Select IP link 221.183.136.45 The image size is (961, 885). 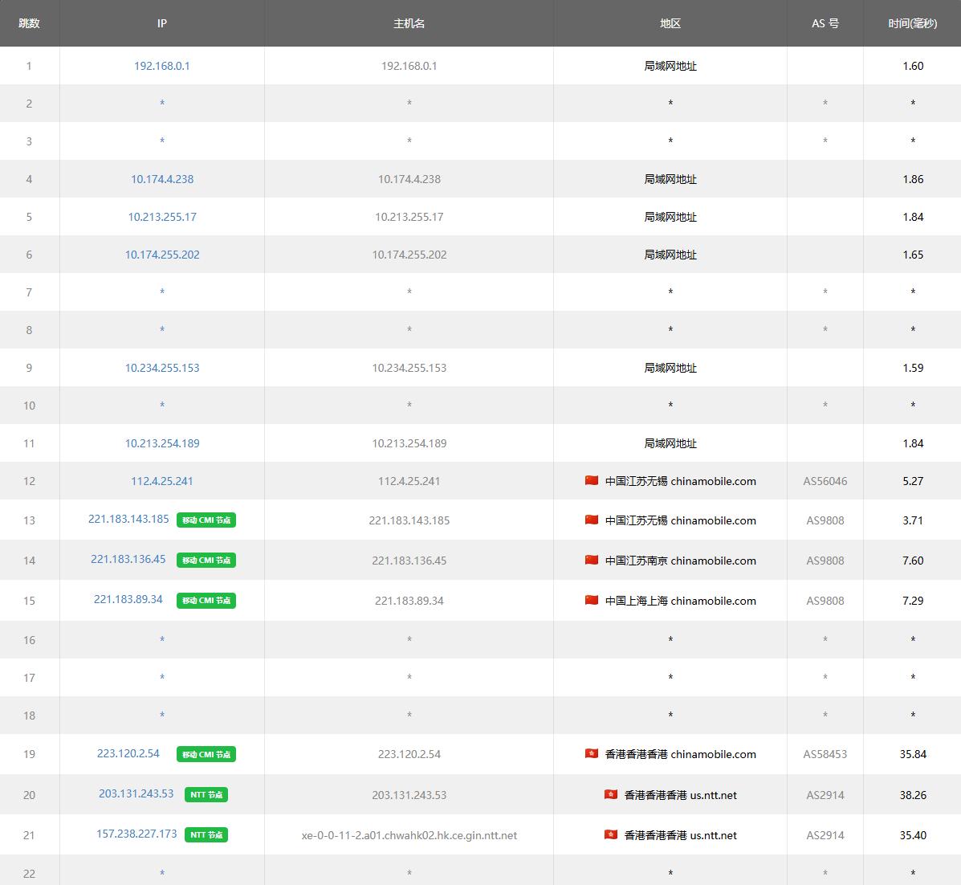(128, 559)
